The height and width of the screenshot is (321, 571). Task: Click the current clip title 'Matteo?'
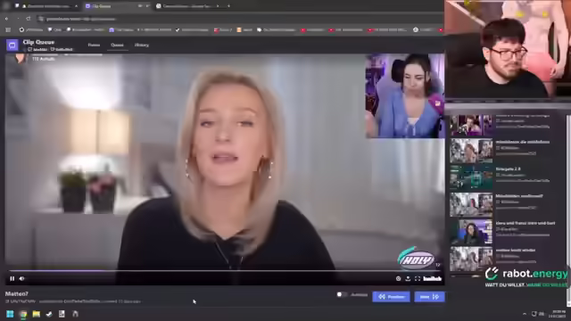point(16,293)
